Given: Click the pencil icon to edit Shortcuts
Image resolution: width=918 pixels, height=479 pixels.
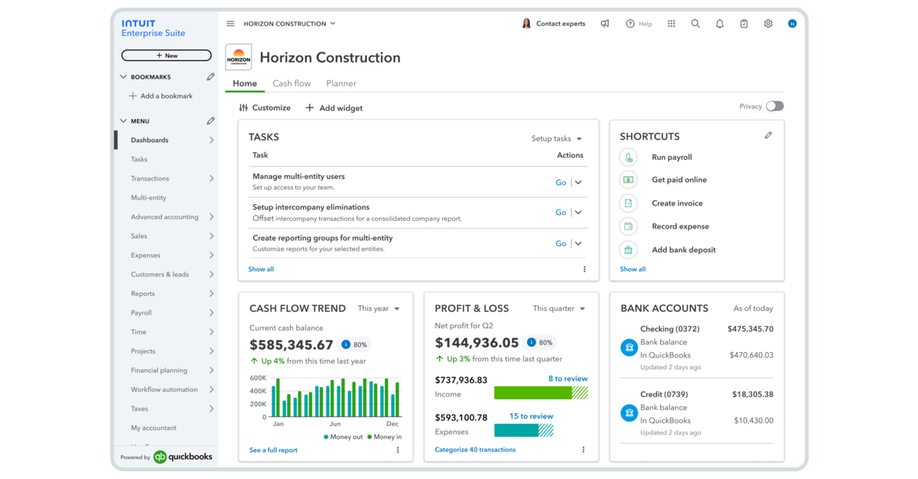Looking at the screenshot, I should pyautogui.click(x=768, y=134).
